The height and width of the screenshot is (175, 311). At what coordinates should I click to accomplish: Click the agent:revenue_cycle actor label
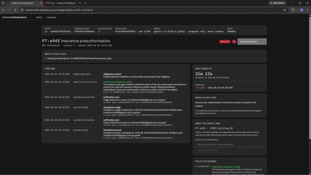(85, 82)
